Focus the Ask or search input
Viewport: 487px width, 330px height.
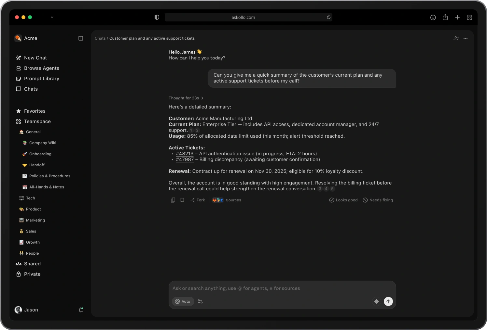click(x=282, y=288)
